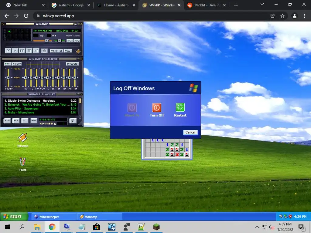
Task: Click the Restart icon
Action: click(x=180, y=107)
